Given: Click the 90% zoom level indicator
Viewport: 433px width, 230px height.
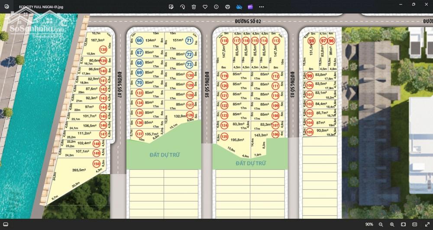Looking at the screenshot, I should 369,224.
